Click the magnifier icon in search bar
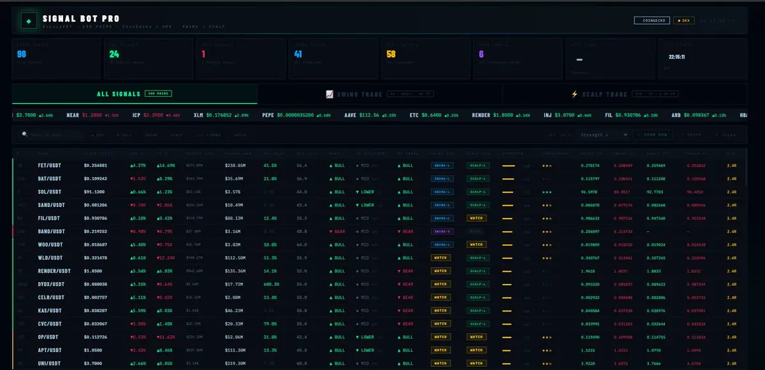This screenshot has height=370, width=765. pos(25,134)
